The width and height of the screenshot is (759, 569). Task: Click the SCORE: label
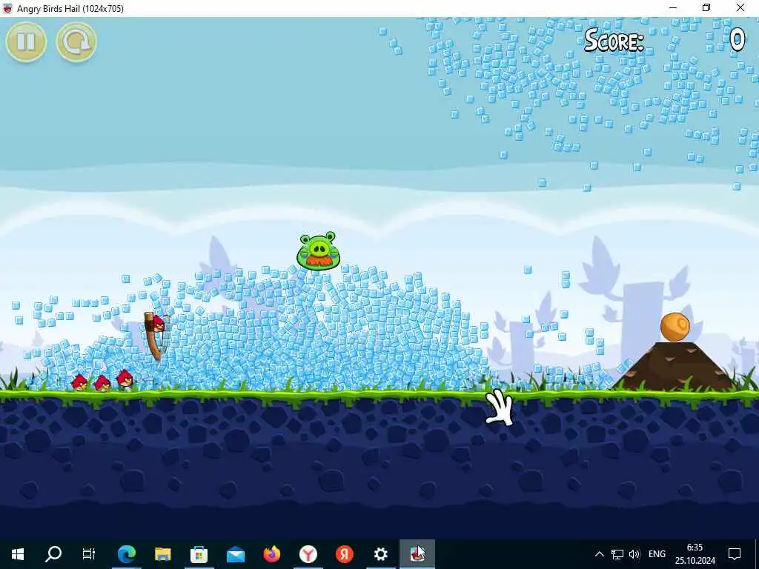coord(614,40)
